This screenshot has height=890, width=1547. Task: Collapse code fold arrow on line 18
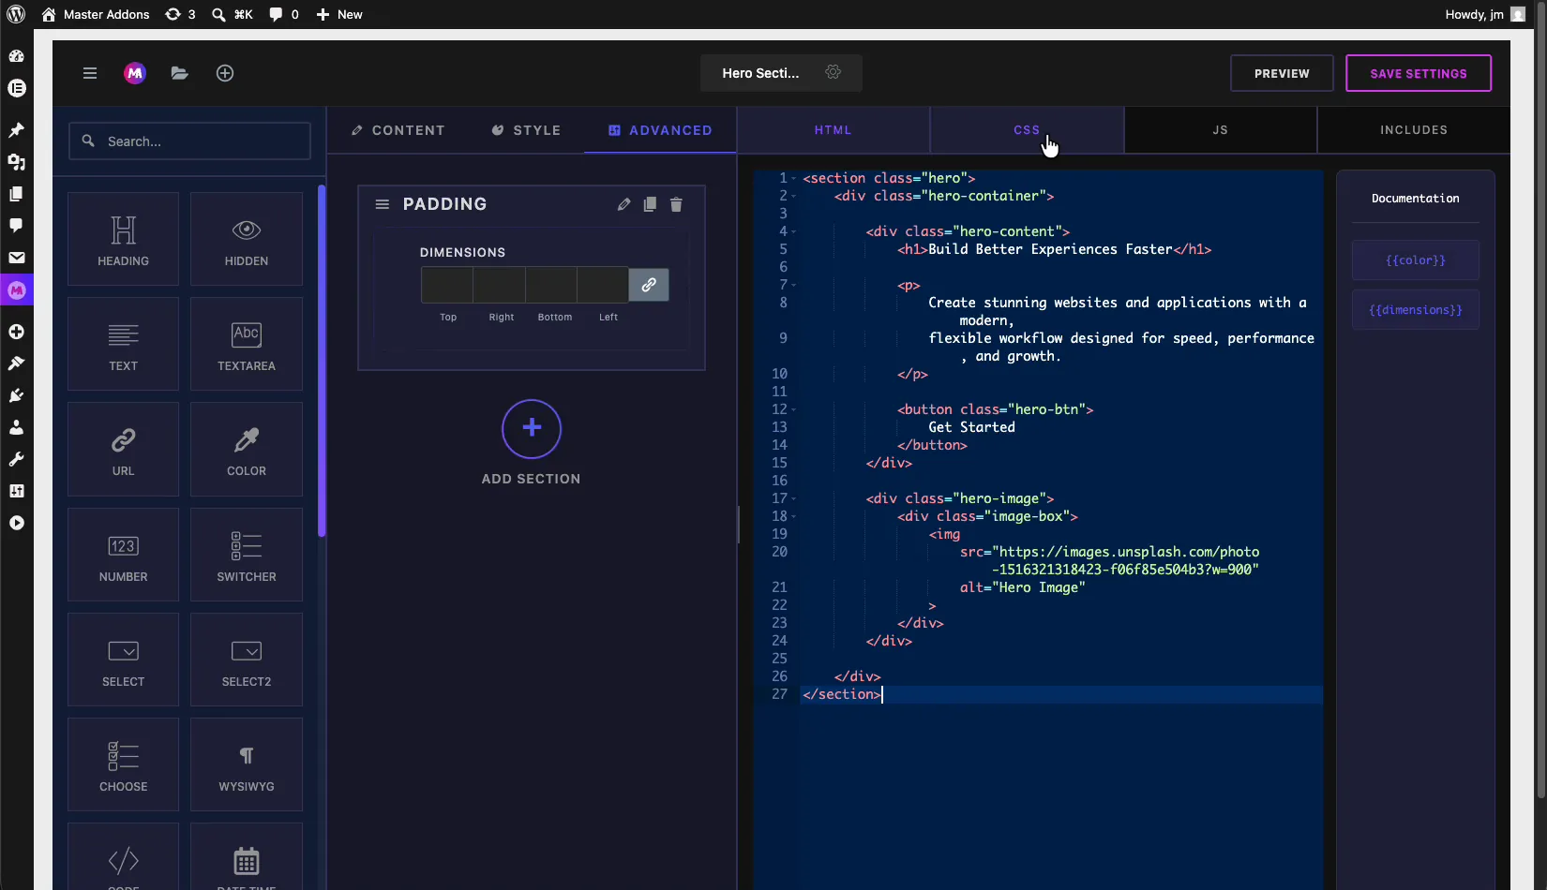(793, 516)
